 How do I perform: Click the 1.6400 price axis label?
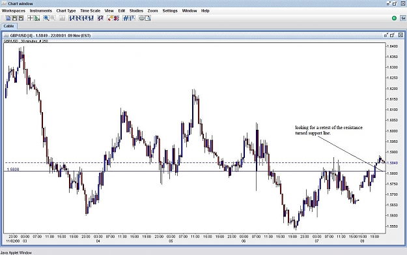392,46
